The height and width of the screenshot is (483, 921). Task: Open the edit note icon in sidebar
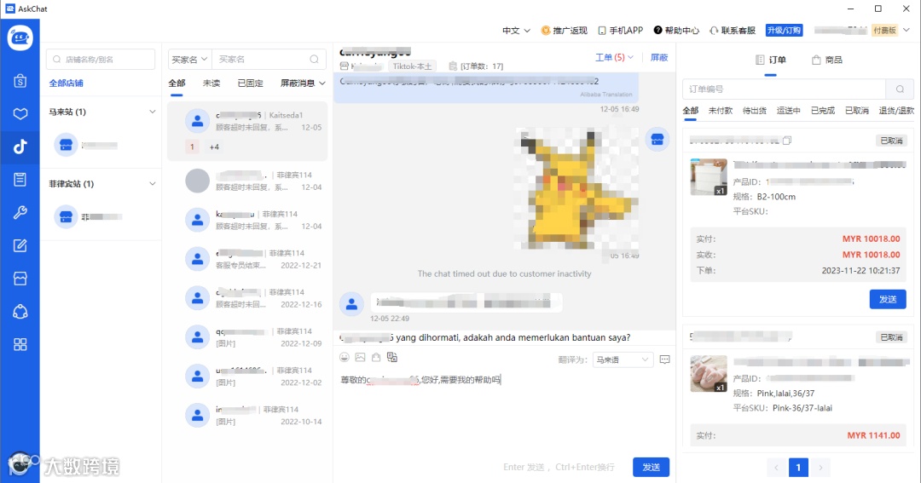coord(20,245)
